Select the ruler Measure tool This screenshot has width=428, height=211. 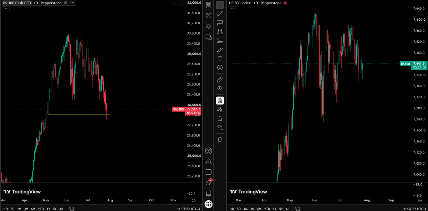click(220, 79)
